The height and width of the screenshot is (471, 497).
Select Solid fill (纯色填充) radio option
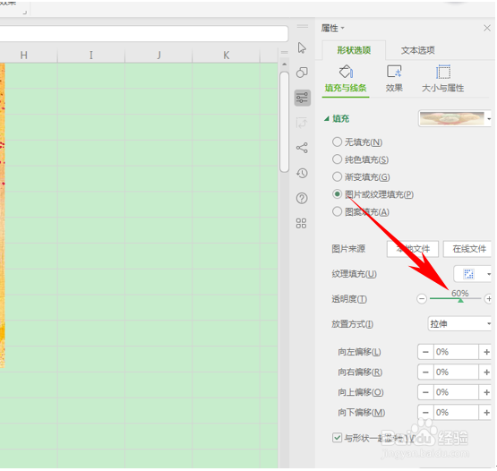pos(337,159)
